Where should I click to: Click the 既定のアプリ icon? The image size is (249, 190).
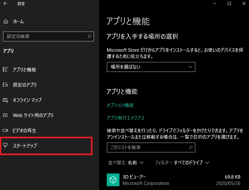point(5,85)
